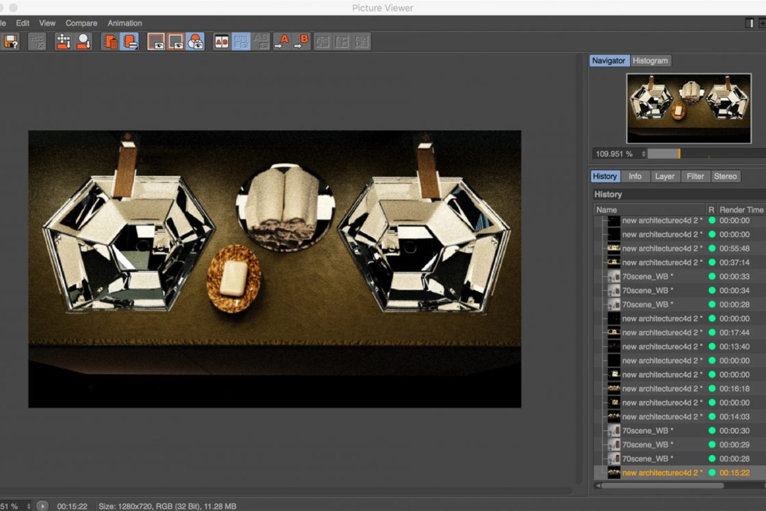Screen dimensions: 766x511
Task: Open the Animation menu
Action: click(125, 23)
